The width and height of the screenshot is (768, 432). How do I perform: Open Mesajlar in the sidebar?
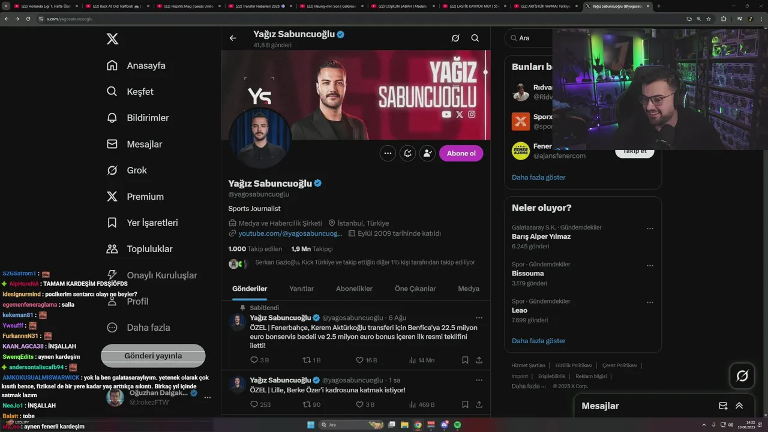coord(134,144)
